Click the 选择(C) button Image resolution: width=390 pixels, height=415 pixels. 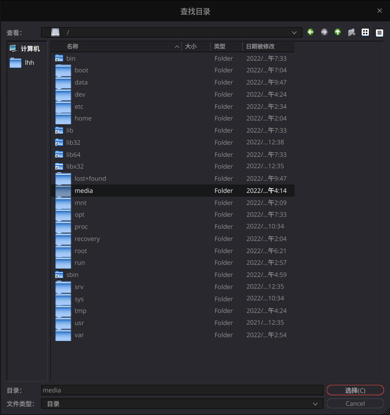[355, 390]
